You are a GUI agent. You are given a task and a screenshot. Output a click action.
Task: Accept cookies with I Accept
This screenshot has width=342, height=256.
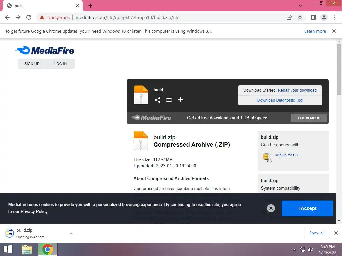click(307, 208)
